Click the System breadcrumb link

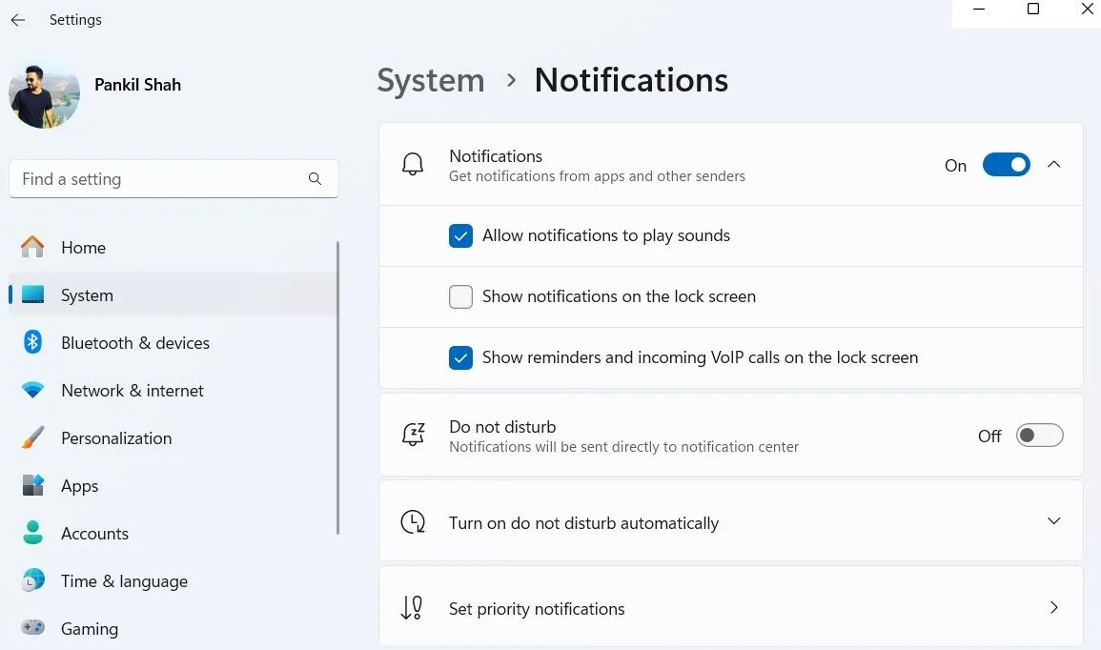[x=431, y=80]
